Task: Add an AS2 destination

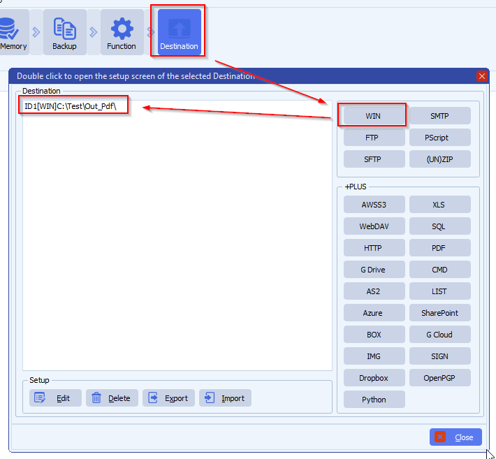Action: click(374, 291)
